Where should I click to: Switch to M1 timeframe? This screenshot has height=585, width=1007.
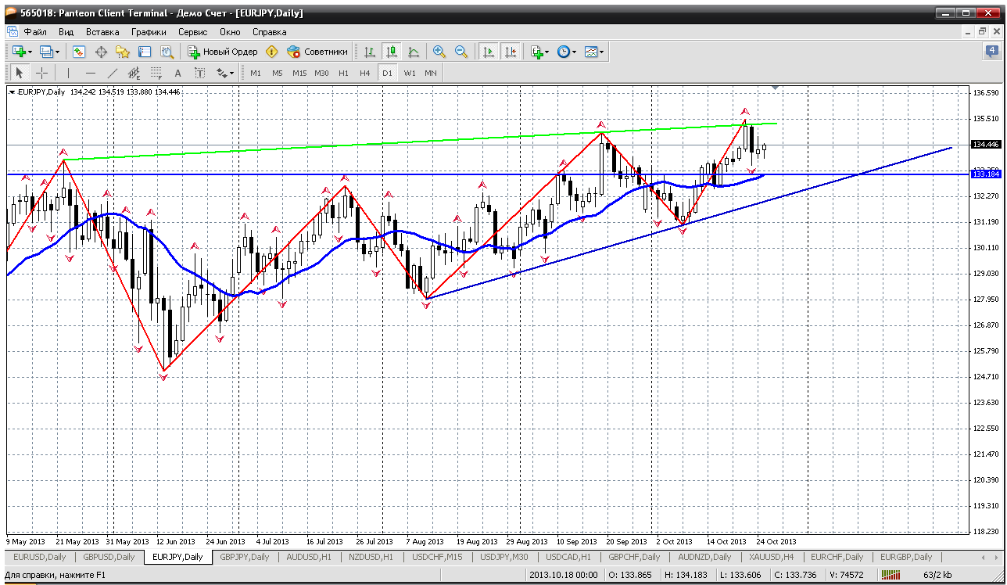[256, 73]
